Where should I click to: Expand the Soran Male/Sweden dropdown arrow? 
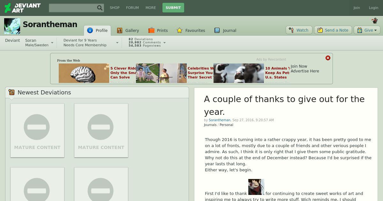pyautogui.click(x=52, y=43)
